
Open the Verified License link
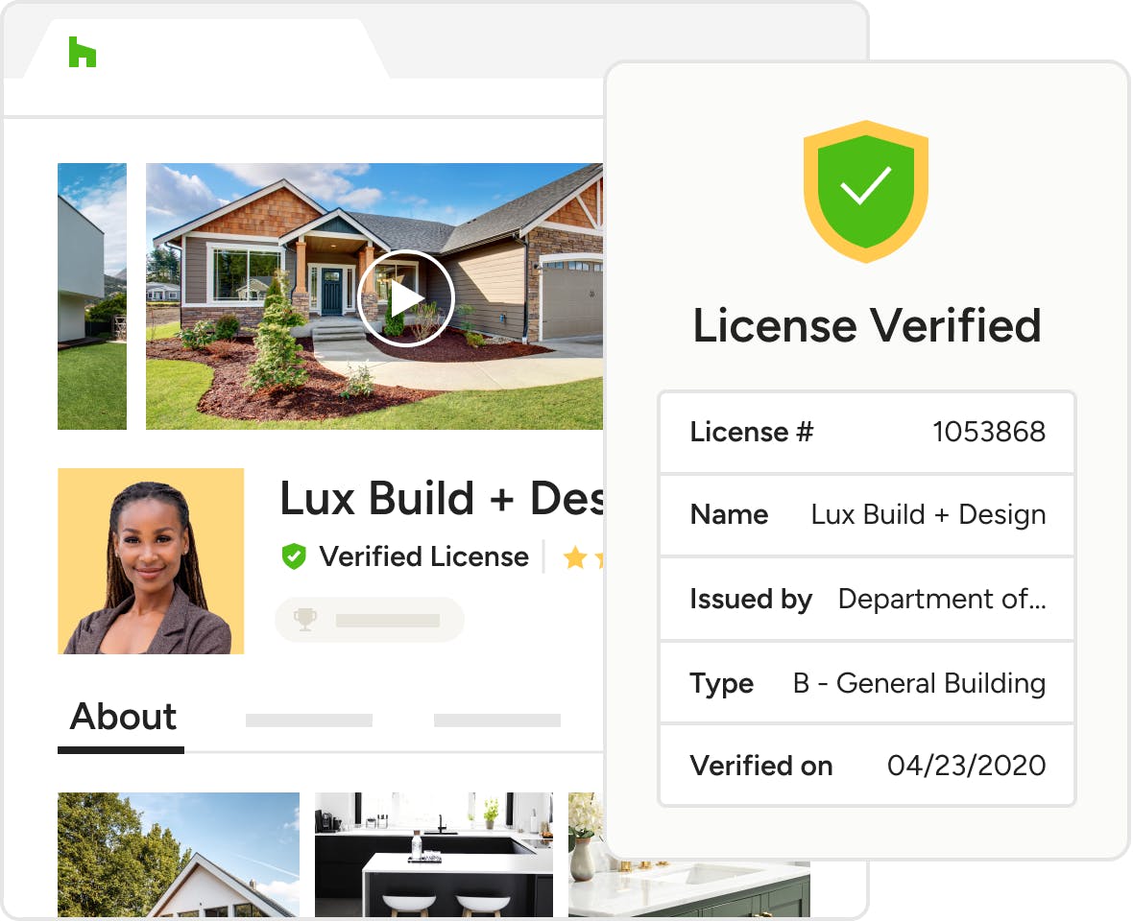[423, 556]
